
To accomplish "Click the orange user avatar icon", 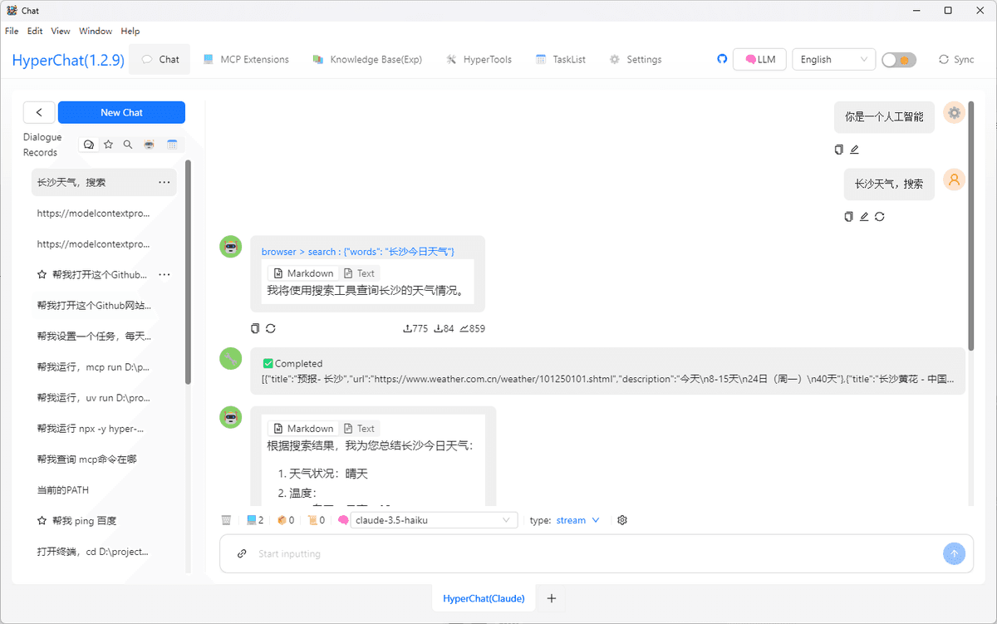I will click(955, 179).
